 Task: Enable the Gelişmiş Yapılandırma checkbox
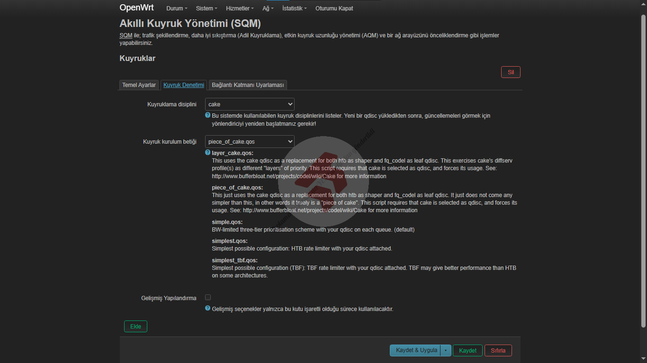(x=208, y=297)
